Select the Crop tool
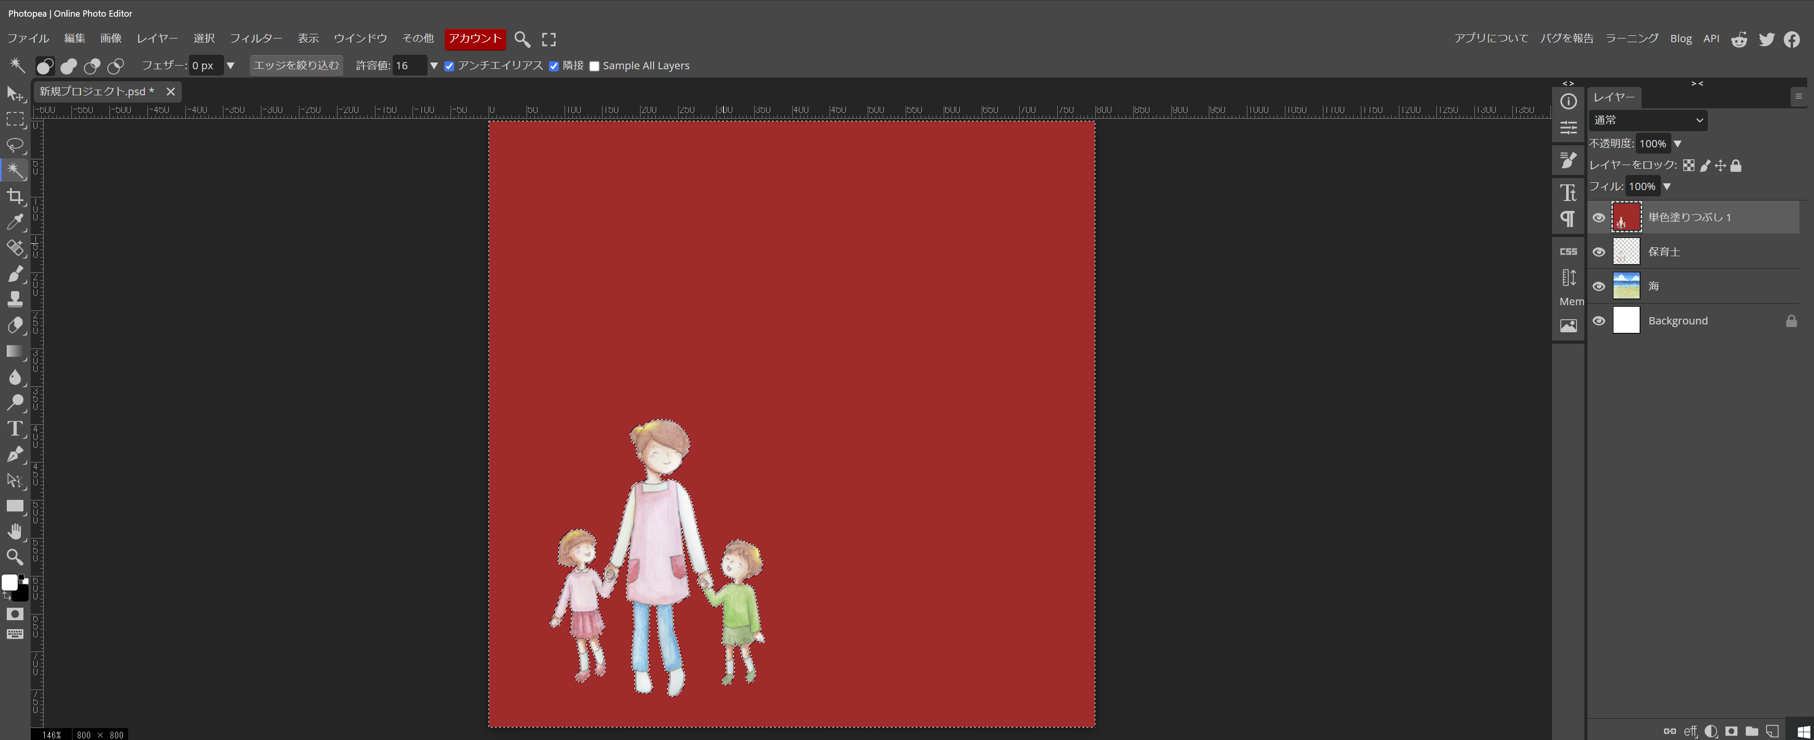 (15, 196)
